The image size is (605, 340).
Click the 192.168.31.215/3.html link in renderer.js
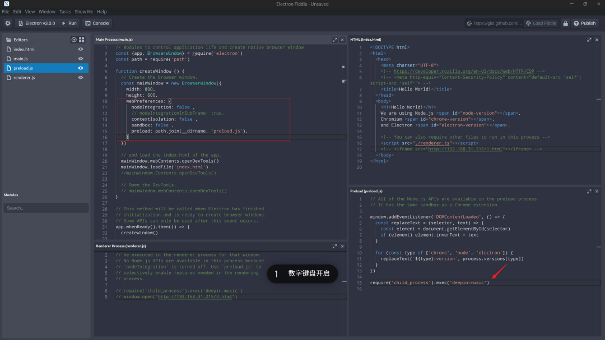[x=195, y=297]
